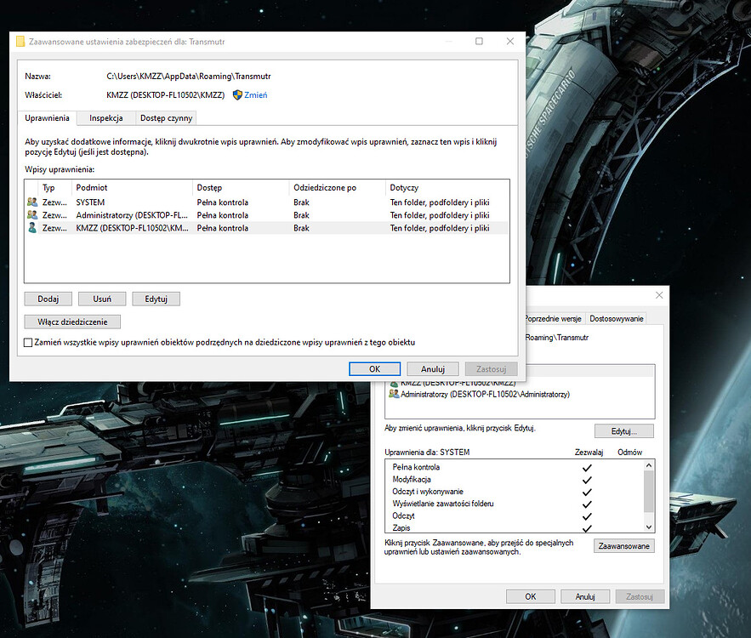Image resolution: width=751 pixels, height=638 pixels.
Task: Click the down arrow on the permissions scrollbar
Action: pos(647,525)
